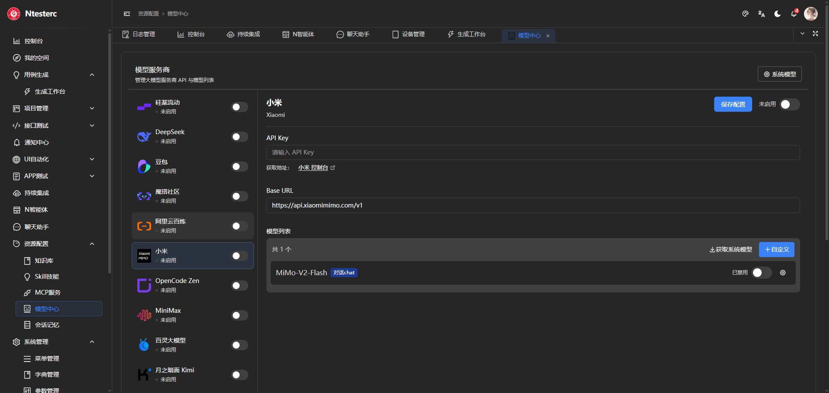Expand the 接口测试 sidebar group

(92, 126)
